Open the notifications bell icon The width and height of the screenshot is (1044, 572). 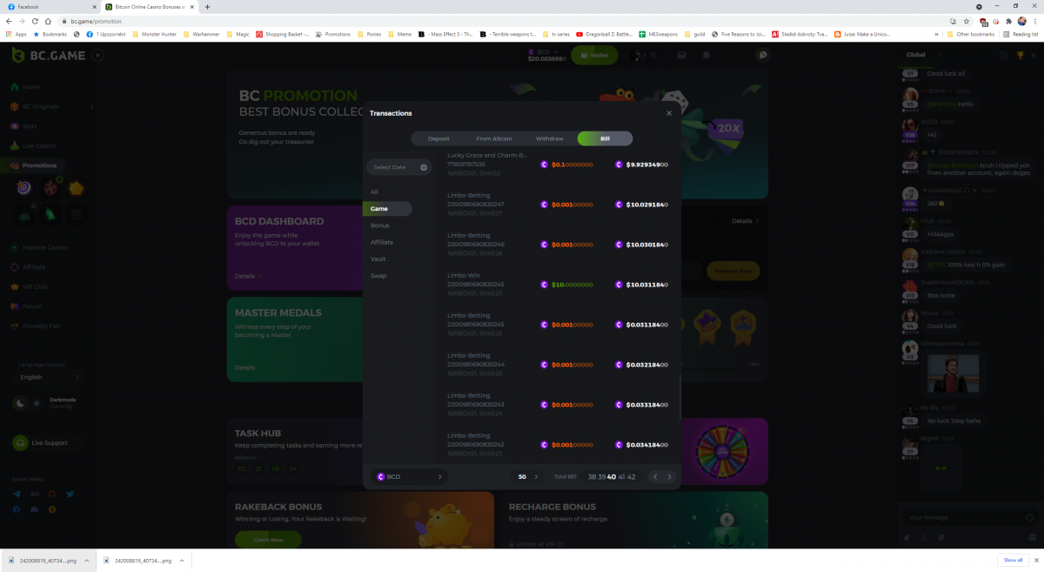point(706,55)
